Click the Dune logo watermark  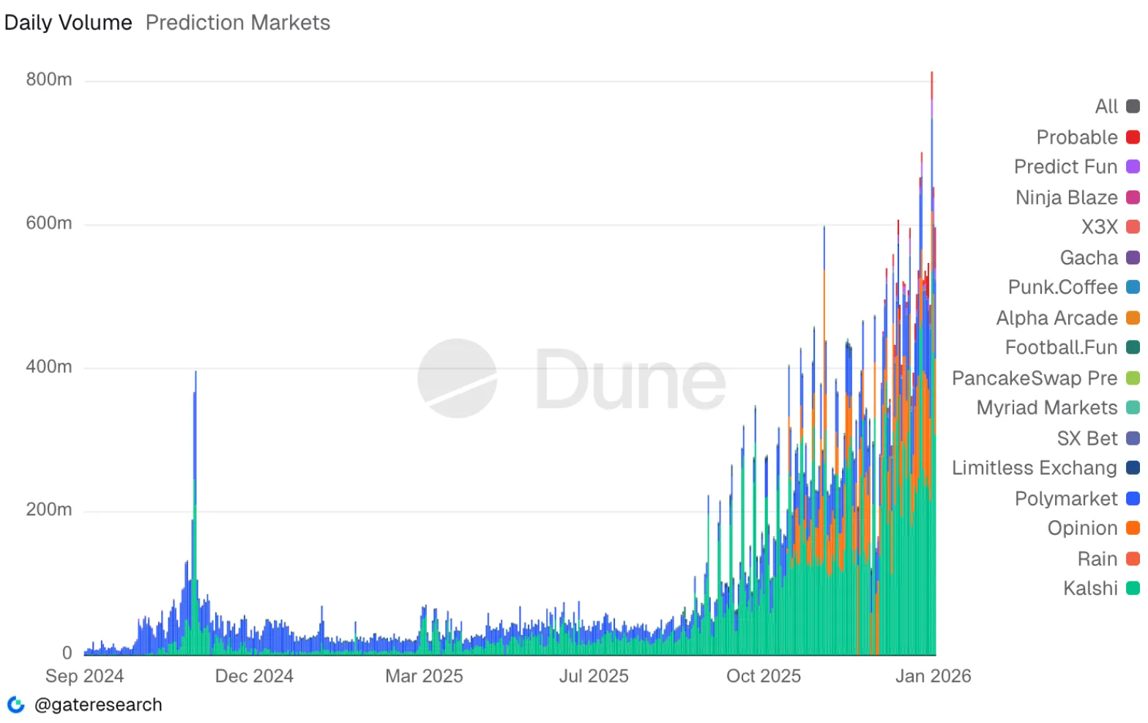coord(571,379)
